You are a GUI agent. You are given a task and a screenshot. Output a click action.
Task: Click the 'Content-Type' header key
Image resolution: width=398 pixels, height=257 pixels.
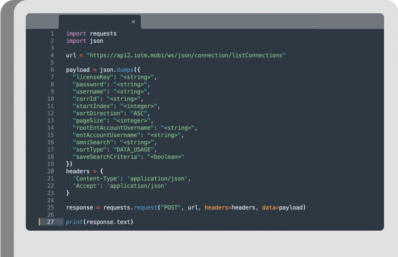(x=96, y=179)
